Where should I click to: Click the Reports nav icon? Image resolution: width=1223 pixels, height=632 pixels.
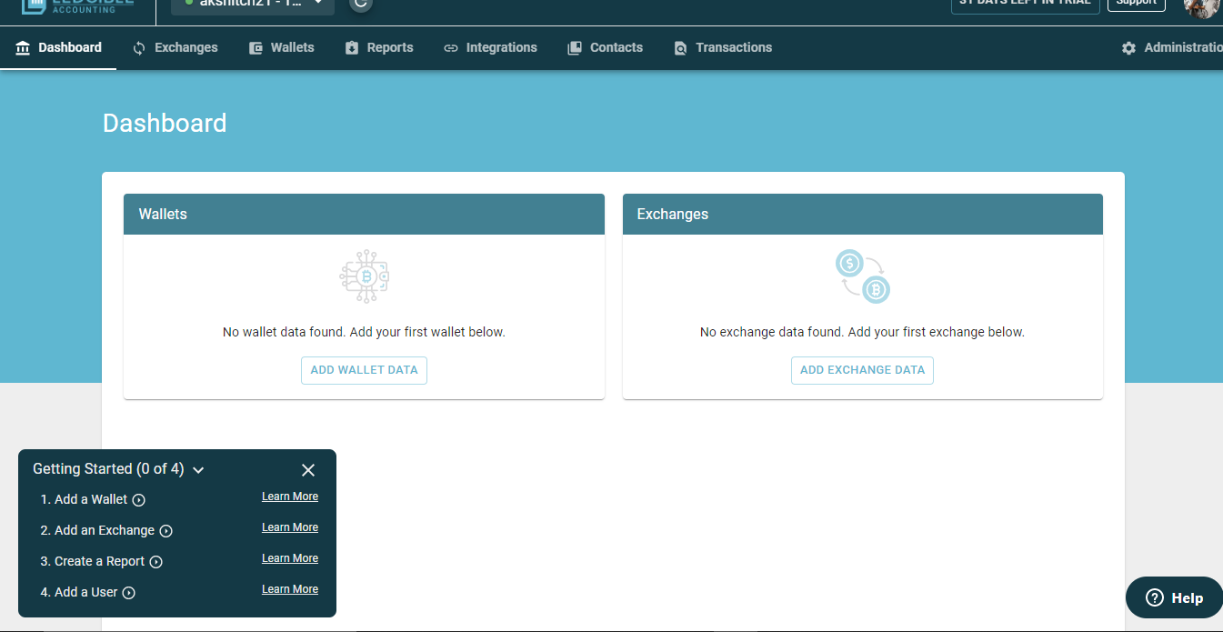coord(352,48)
